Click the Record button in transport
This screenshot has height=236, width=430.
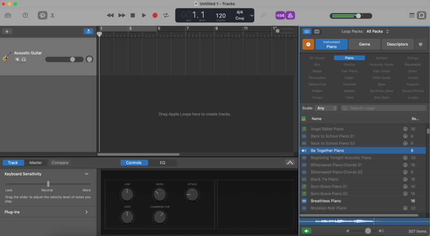155,15
